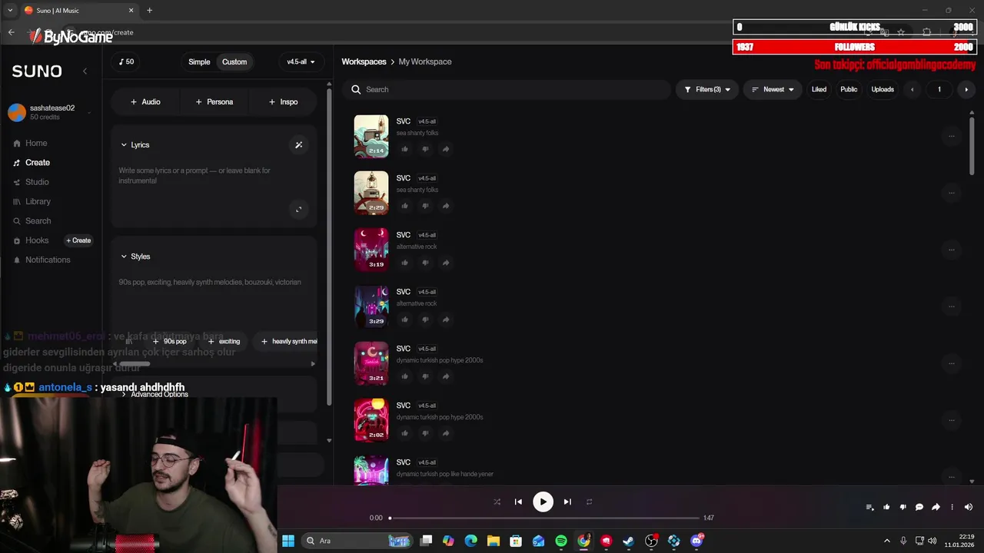Share the 3:19 alternative rock song
Screen dimensions: 984x553
446,263
